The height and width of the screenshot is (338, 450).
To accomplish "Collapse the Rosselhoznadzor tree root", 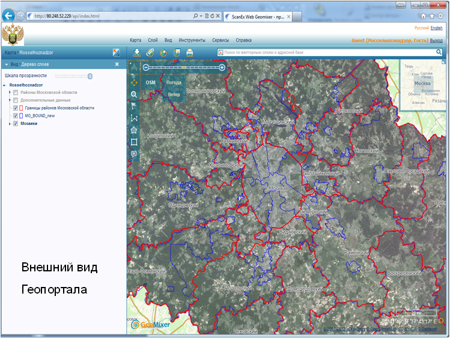I will point(4,85).
